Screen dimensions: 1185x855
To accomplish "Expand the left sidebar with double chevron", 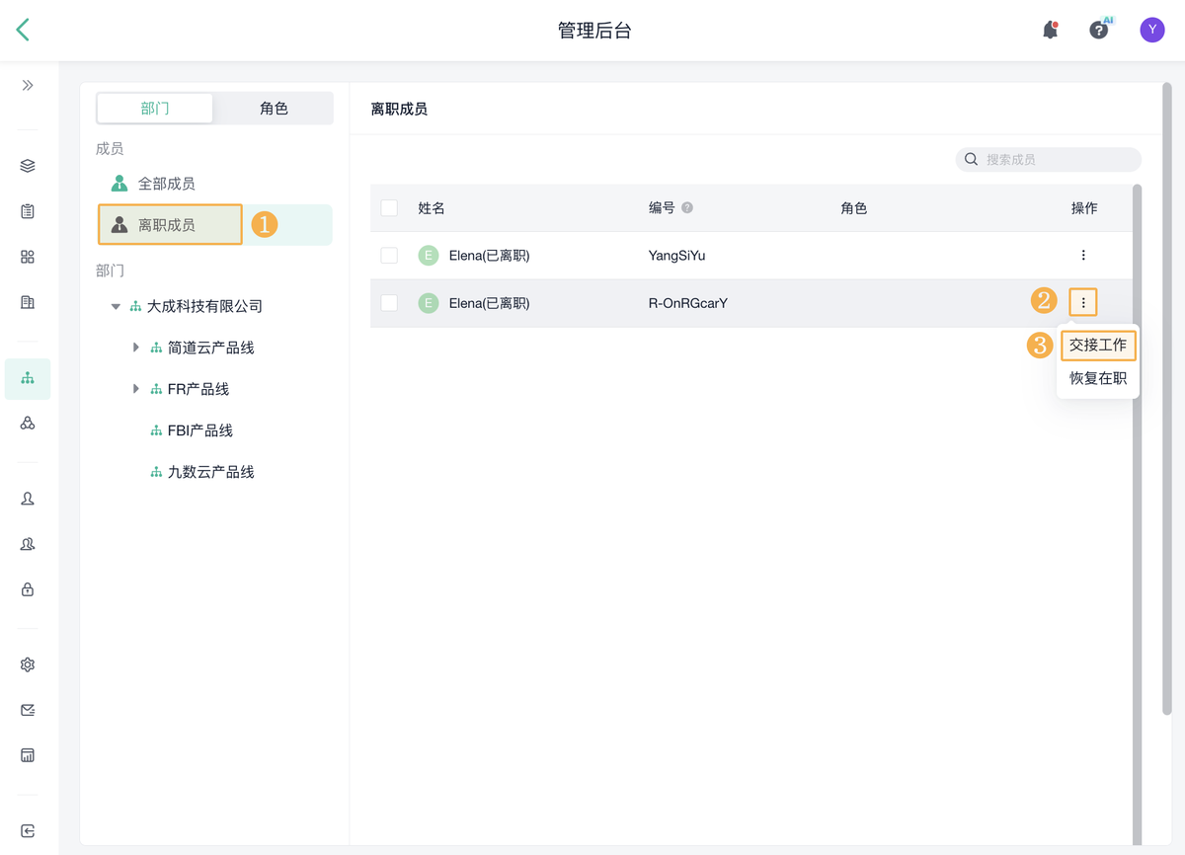I will 28,86.
